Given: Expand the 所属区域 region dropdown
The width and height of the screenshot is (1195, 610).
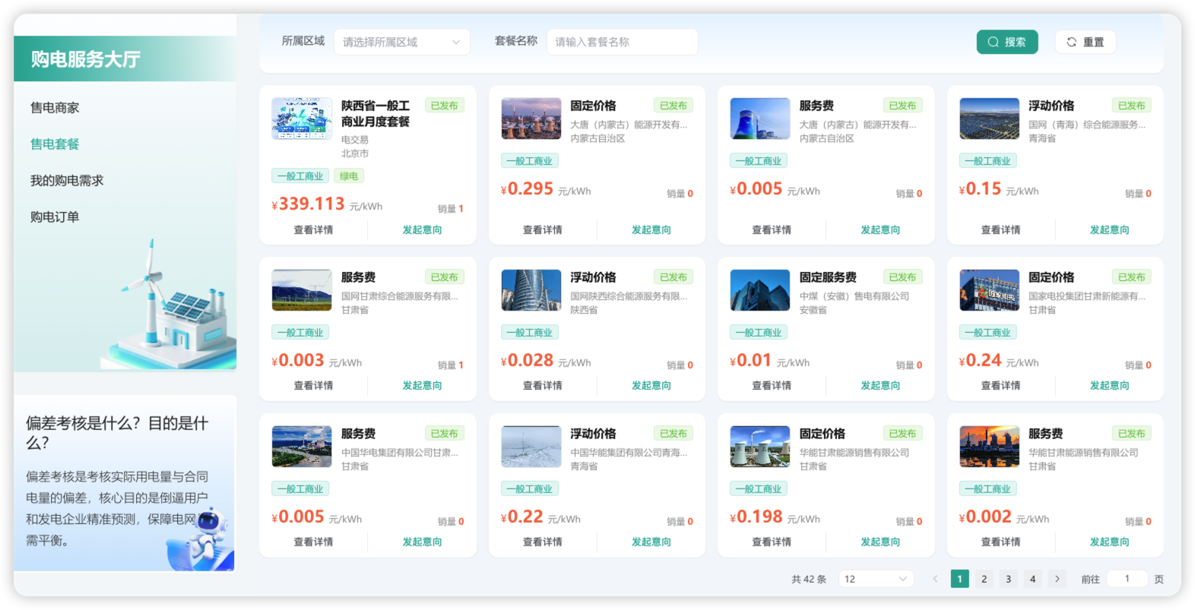Looking at the screenshot, I should point(401,42).
